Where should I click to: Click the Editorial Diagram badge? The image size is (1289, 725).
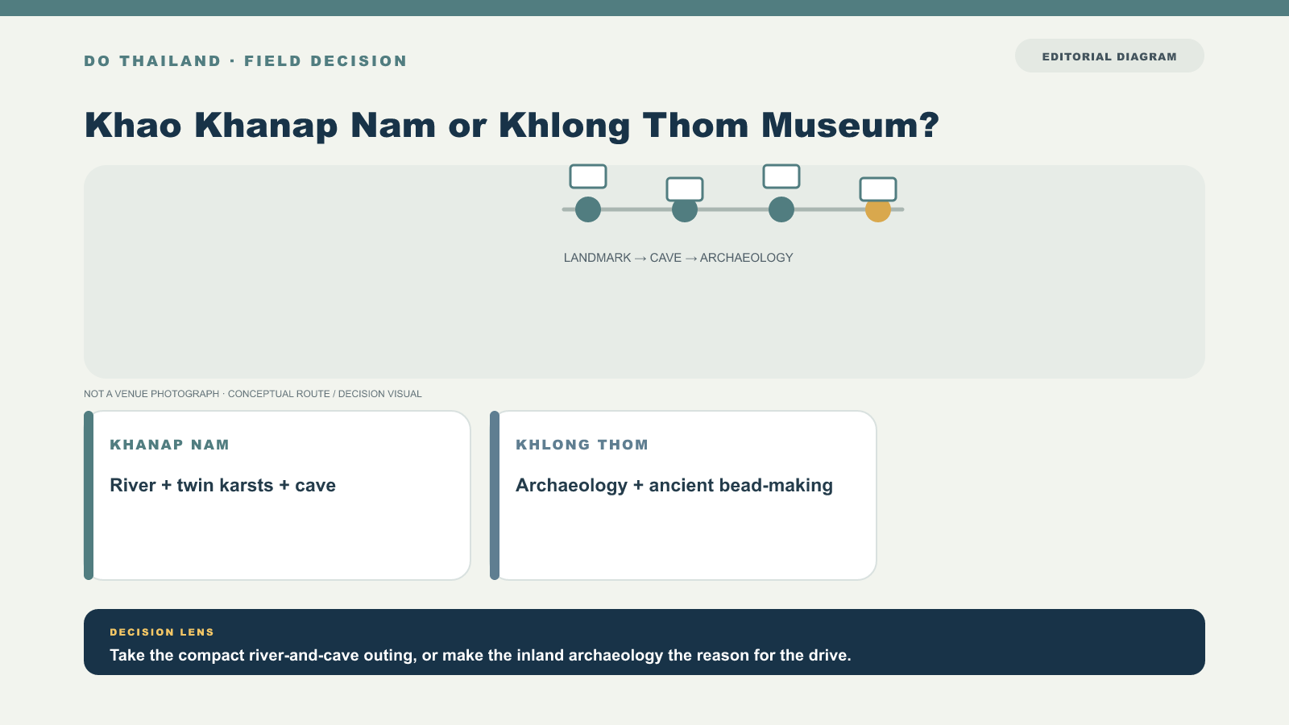1109,56
